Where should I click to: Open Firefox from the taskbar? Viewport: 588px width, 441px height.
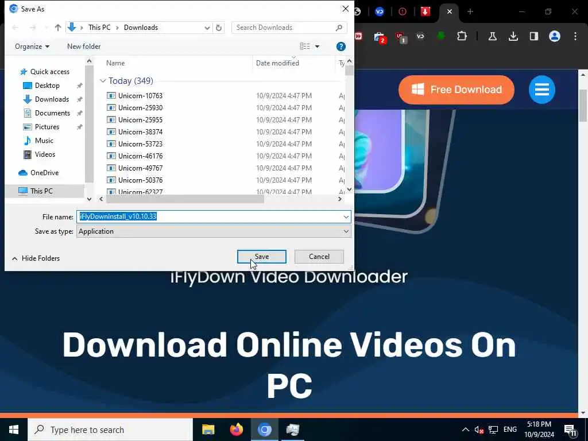pyautogui.click(x=236, y=430)
